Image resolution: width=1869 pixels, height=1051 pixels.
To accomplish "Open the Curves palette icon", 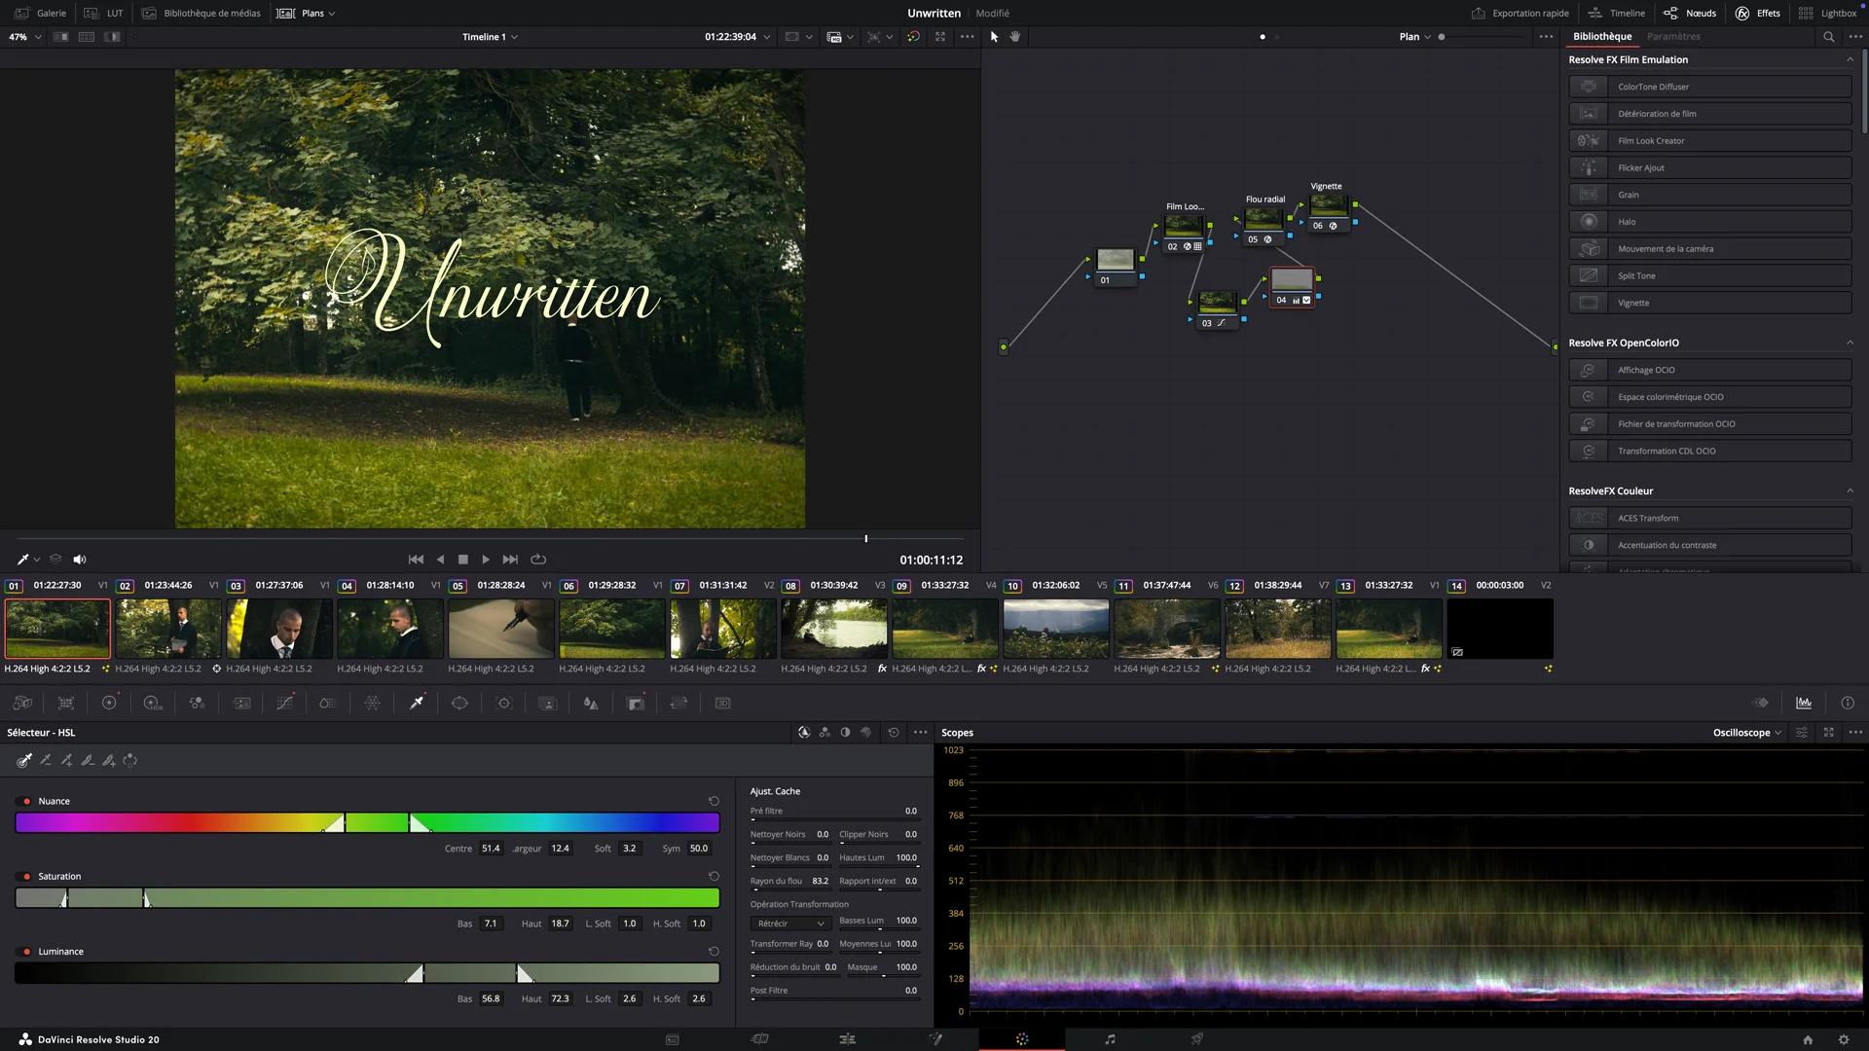I will [284, 704].
